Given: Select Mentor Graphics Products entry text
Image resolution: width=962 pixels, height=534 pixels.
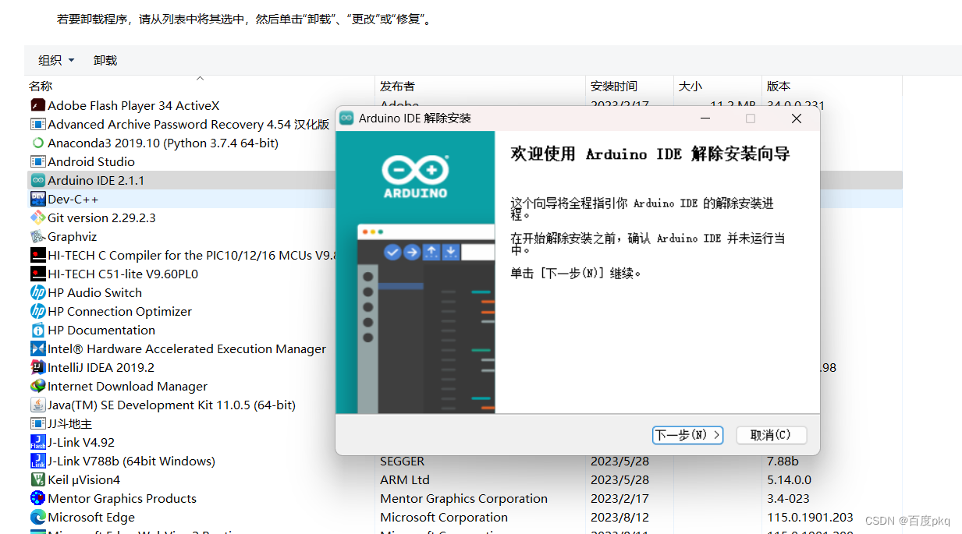Looking at the screenshot, I should 122,498.
